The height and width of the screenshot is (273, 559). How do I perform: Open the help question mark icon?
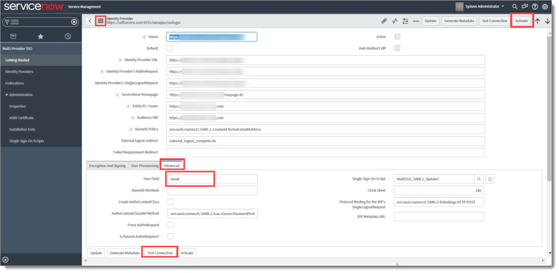point(535,7)
